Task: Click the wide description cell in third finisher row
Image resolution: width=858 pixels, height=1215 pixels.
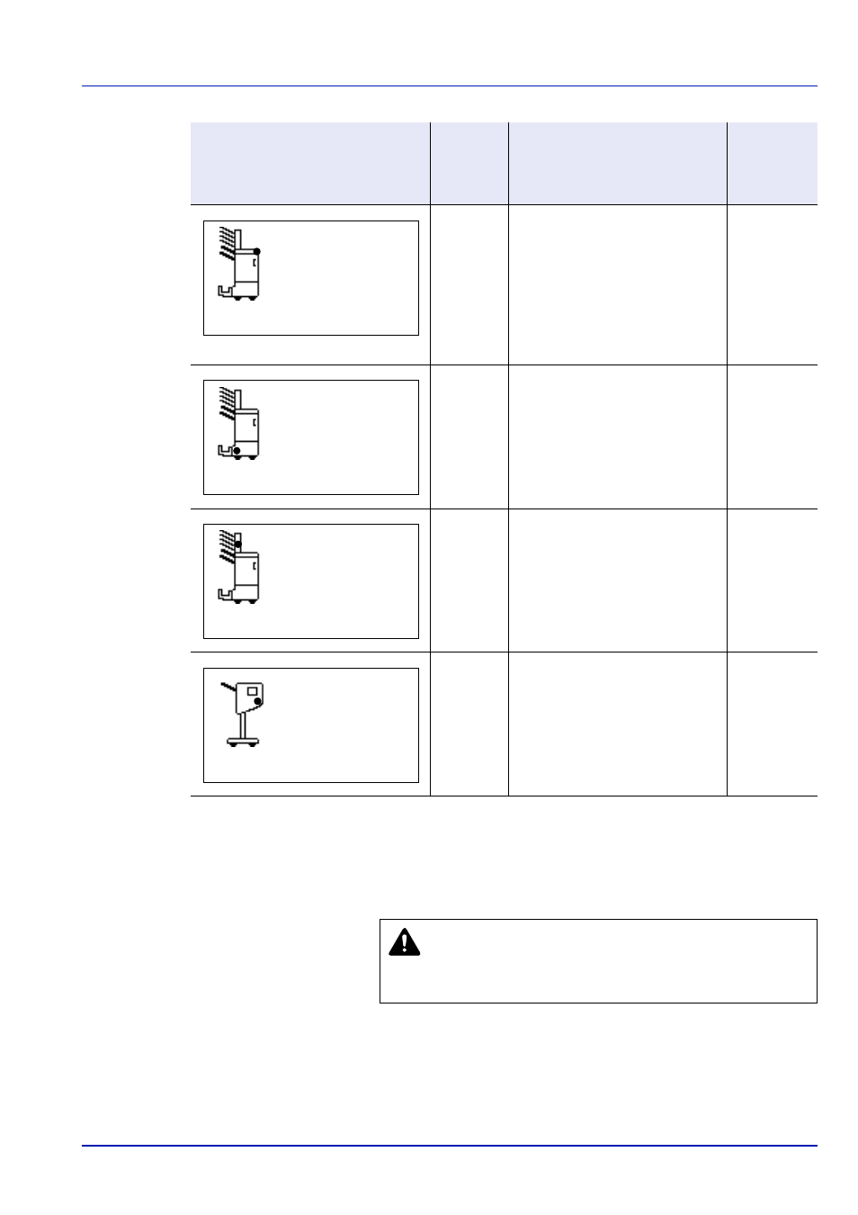Action: coord(618,580)
